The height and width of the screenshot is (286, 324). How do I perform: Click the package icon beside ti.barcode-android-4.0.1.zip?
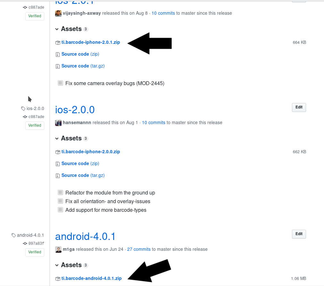point(58,279)
